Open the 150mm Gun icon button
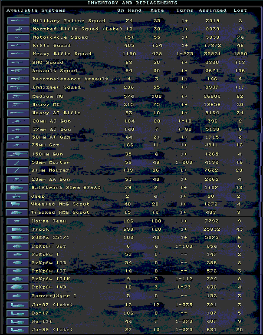Image resolution: width=263 pixels, height=335 pixels. coord(18,154)
